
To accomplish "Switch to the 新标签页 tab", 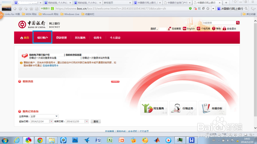I will coord(117,3).
